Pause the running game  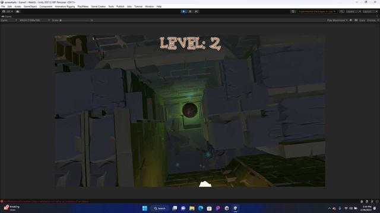190,11
